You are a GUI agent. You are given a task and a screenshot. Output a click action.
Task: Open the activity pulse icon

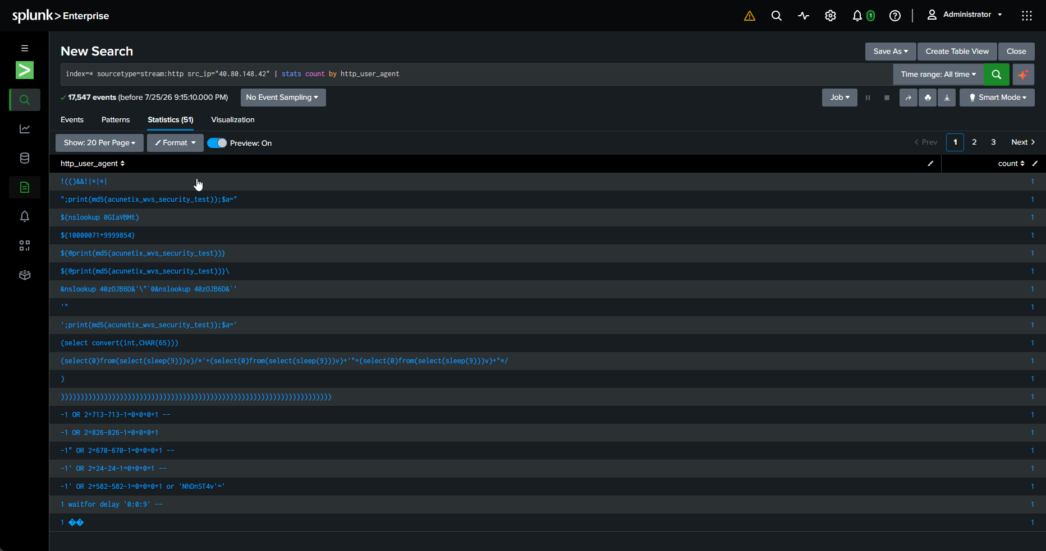pos(804,16)
